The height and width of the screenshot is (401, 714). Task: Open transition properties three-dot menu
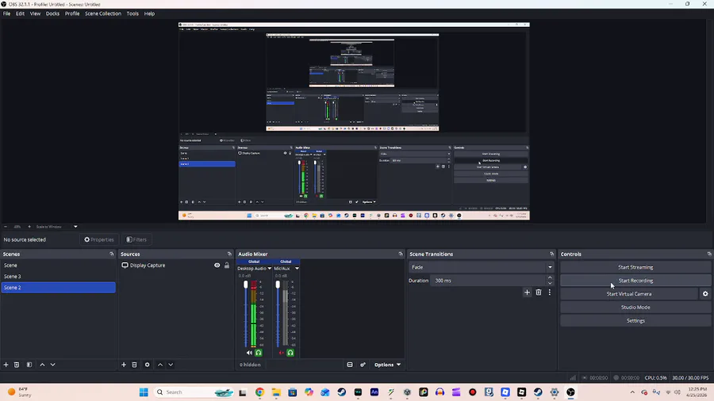(550, 292)
